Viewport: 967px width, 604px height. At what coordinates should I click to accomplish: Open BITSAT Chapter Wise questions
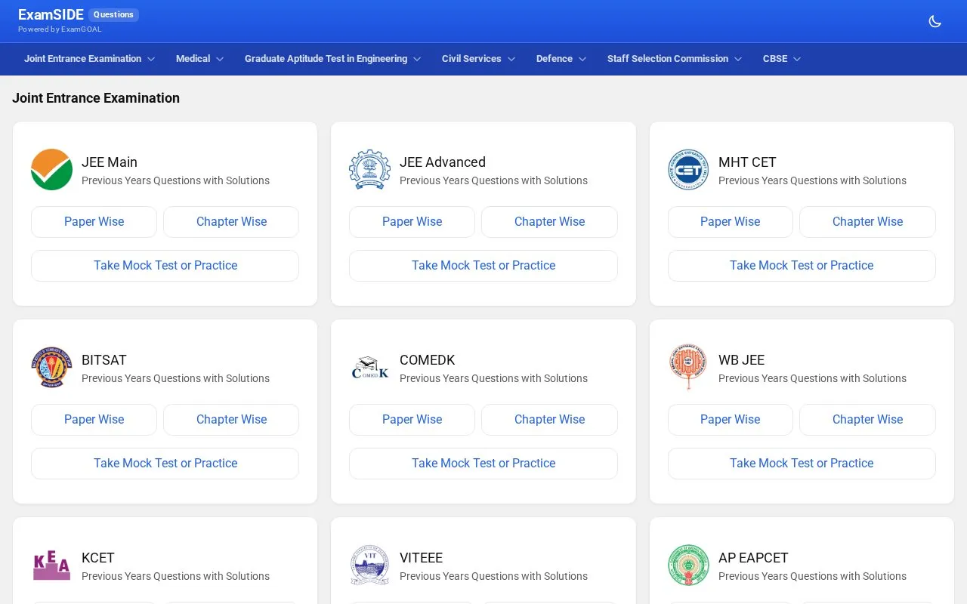click(x=231, y=420)
